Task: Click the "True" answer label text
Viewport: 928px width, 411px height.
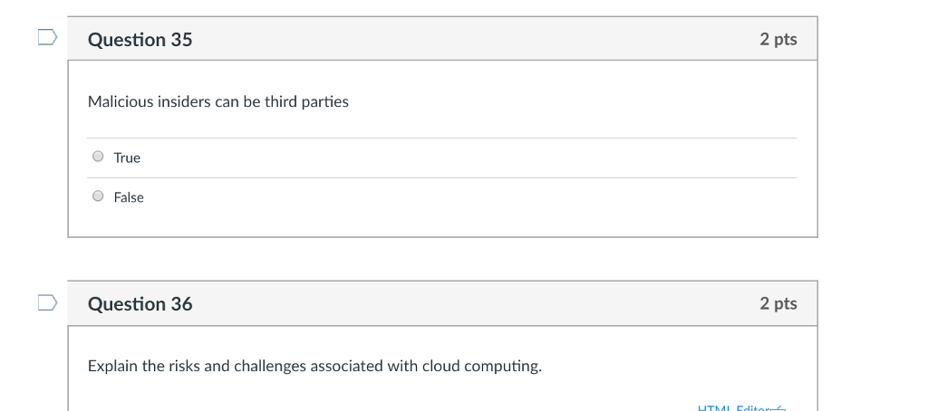Action: pos(127,158)
